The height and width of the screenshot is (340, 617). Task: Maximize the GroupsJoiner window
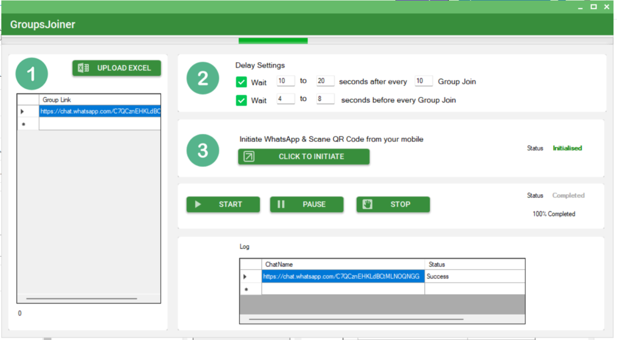click(x=594, y=7)
